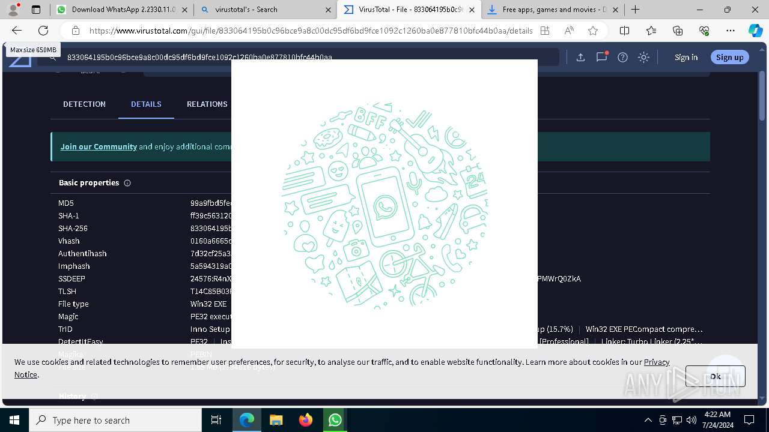The image size is (769, 432).
Task: Open Favorites list icon
Action: tap(651, 31)
